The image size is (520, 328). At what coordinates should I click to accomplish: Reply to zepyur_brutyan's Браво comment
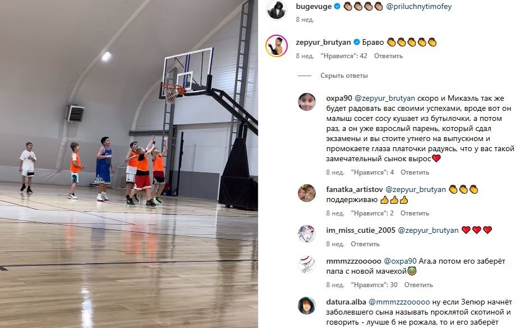point(388,56)
